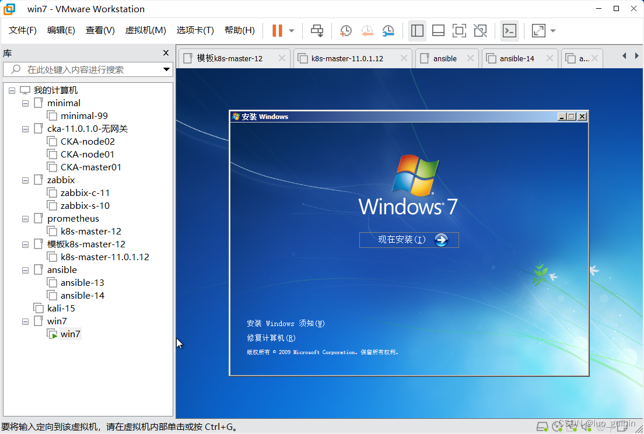Open the stretch display dropdown arrow

coord(553,30)
